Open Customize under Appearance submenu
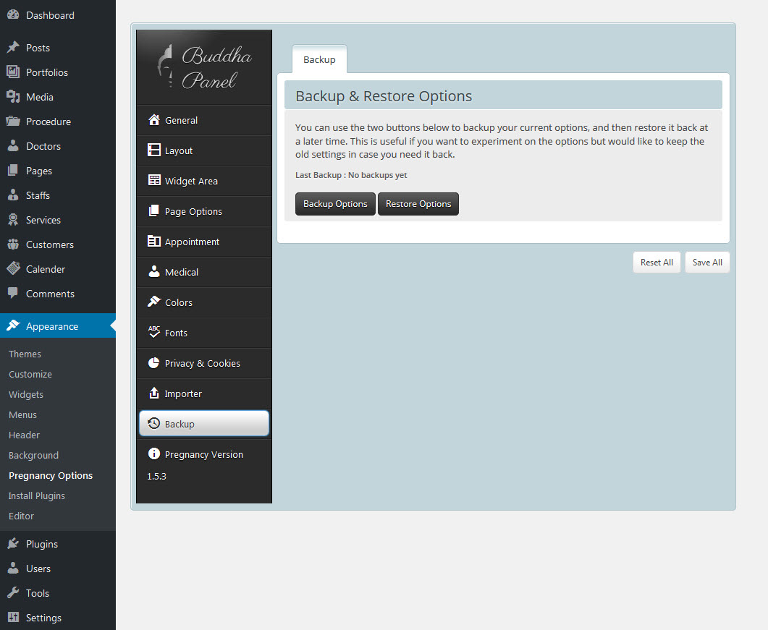The image size is (768, 630). [x=30, y=374]
